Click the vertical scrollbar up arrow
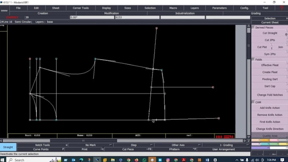This screenshot has width=288, height=162. (x=249, y=26)
